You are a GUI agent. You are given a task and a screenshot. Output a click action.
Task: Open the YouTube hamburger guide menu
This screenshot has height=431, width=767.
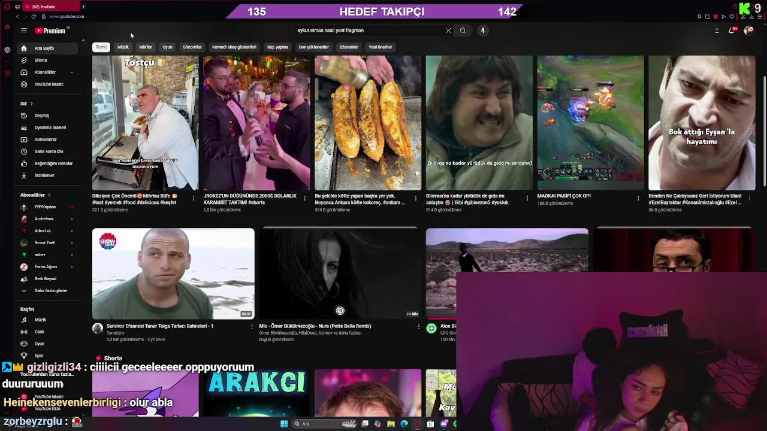24,31
